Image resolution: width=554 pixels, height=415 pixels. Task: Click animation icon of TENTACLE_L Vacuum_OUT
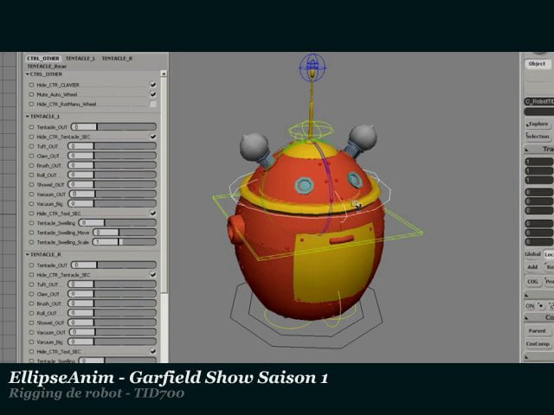click(31, 194)
